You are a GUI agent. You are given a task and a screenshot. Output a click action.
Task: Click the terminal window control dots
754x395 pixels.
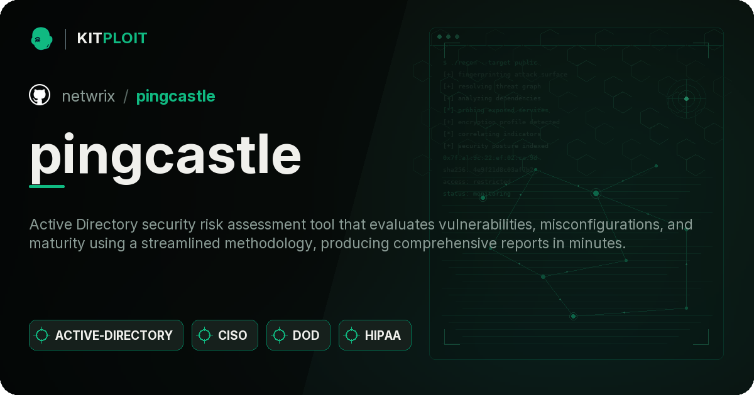pos(448,37)
